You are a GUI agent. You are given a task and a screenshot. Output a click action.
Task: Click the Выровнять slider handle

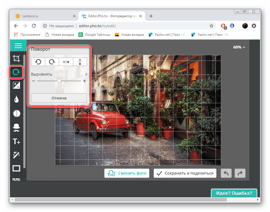[x=59, y=81]
